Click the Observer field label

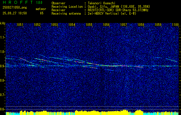[58, 3]
